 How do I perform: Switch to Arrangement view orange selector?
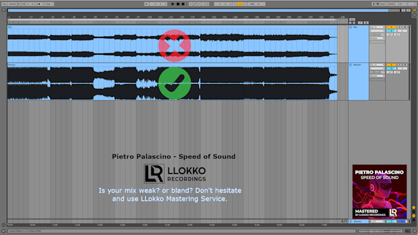tap(414, 10)
